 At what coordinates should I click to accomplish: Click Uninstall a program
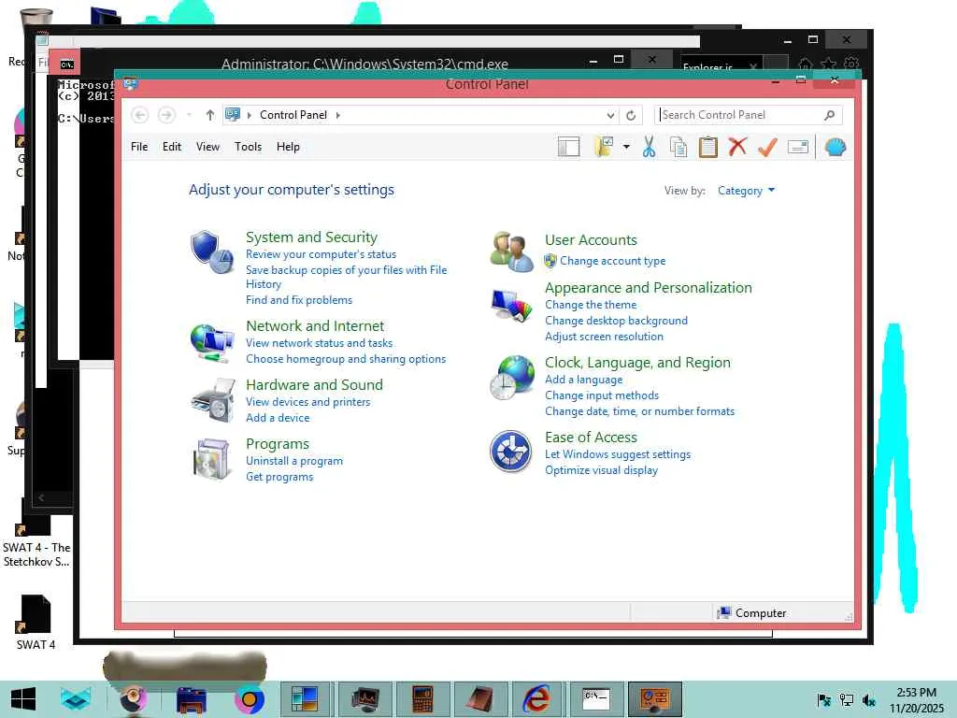tap(294, 461)
